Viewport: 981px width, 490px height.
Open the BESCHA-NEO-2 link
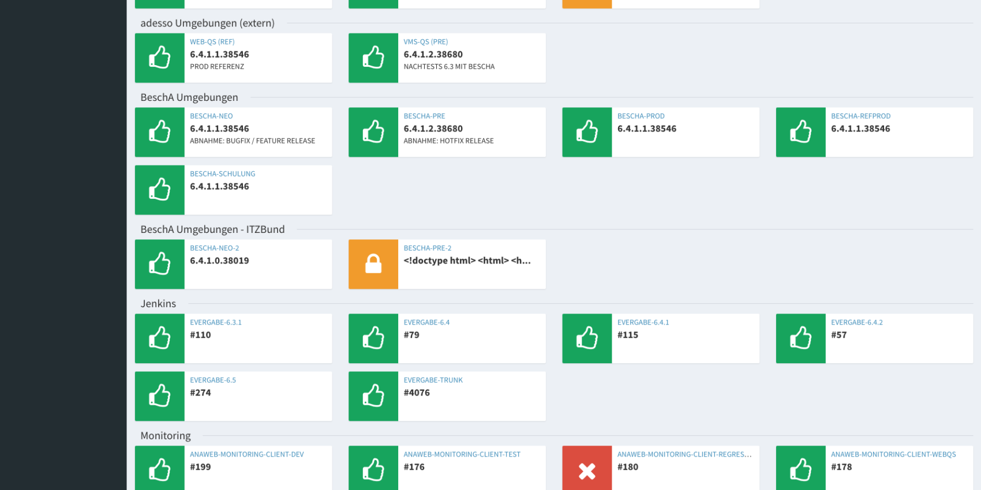click(215, 248)
